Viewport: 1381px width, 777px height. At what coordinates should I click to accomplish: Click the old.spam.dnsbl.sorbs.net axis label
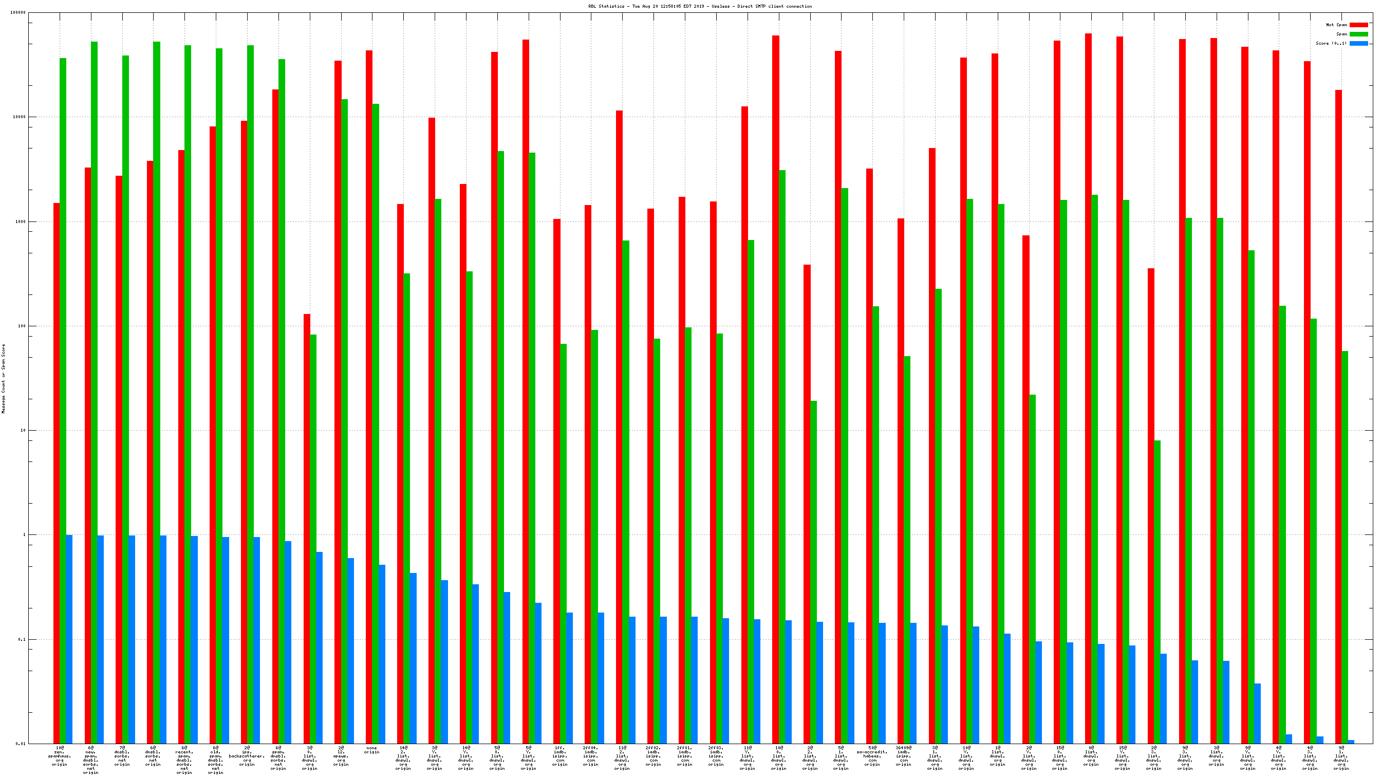click(x=215, y=760)
